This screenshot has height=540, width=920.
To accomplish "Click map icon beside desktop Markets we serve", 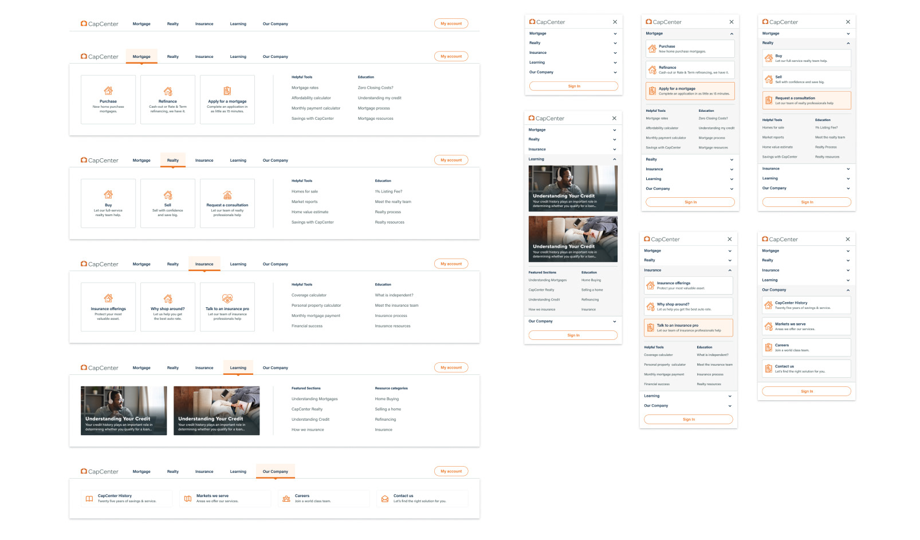I will pos(188,499).
